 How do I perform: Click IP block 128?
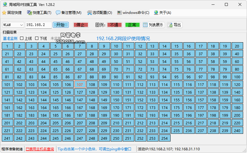[x=92, y=92]
